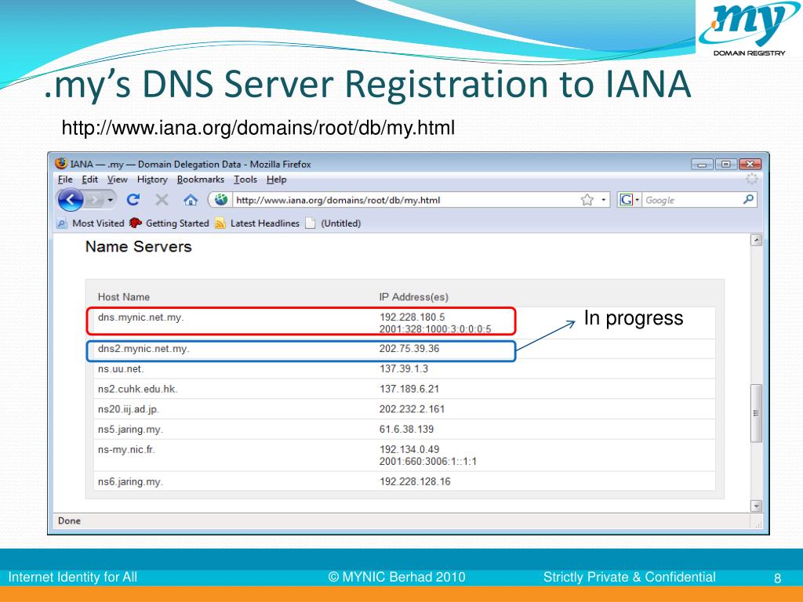Open the Getting Started bookmark

[169, 223]
